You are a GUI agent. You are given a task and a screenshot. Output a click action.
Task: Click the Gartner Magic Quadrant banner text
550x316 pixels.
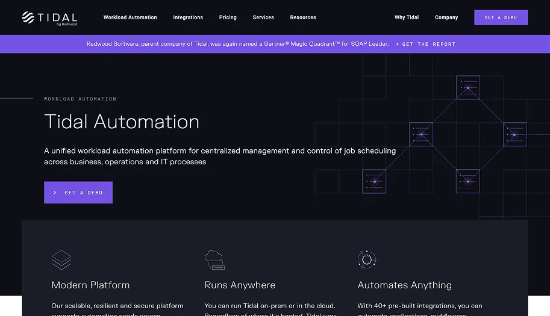(x=237, y=44)
